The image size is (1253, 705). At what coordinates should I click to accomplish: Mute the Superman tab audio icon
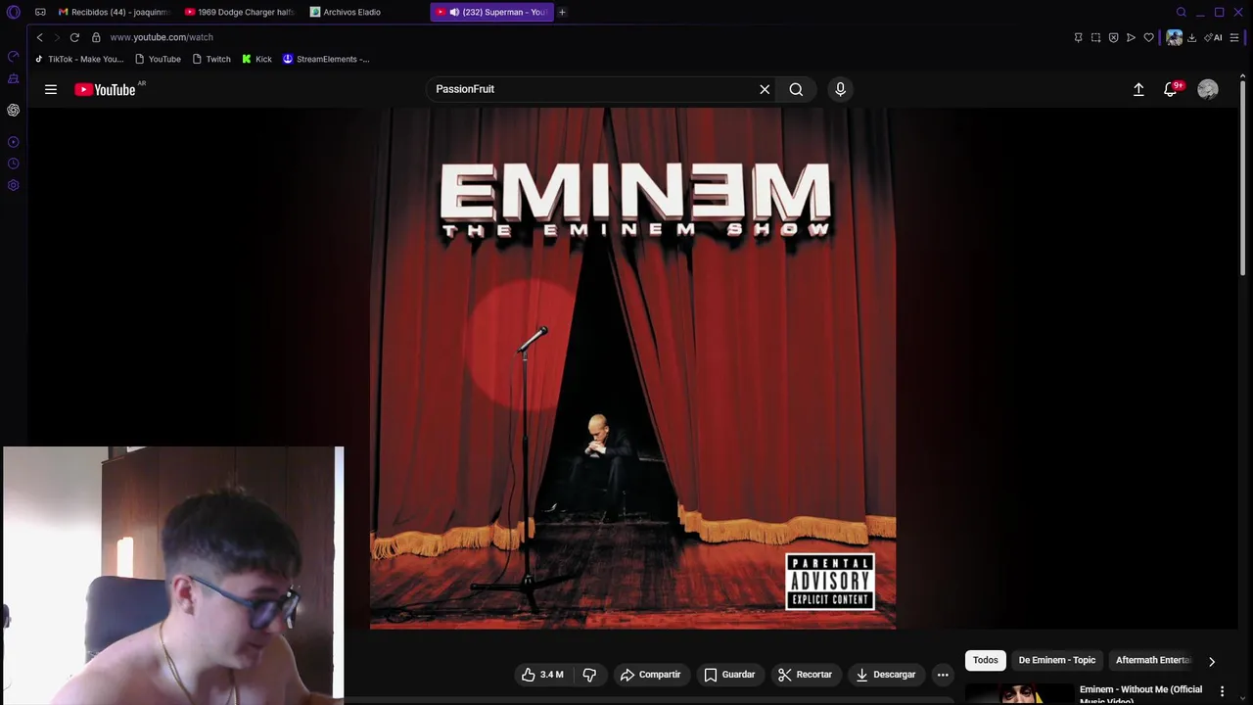[454, 12]
